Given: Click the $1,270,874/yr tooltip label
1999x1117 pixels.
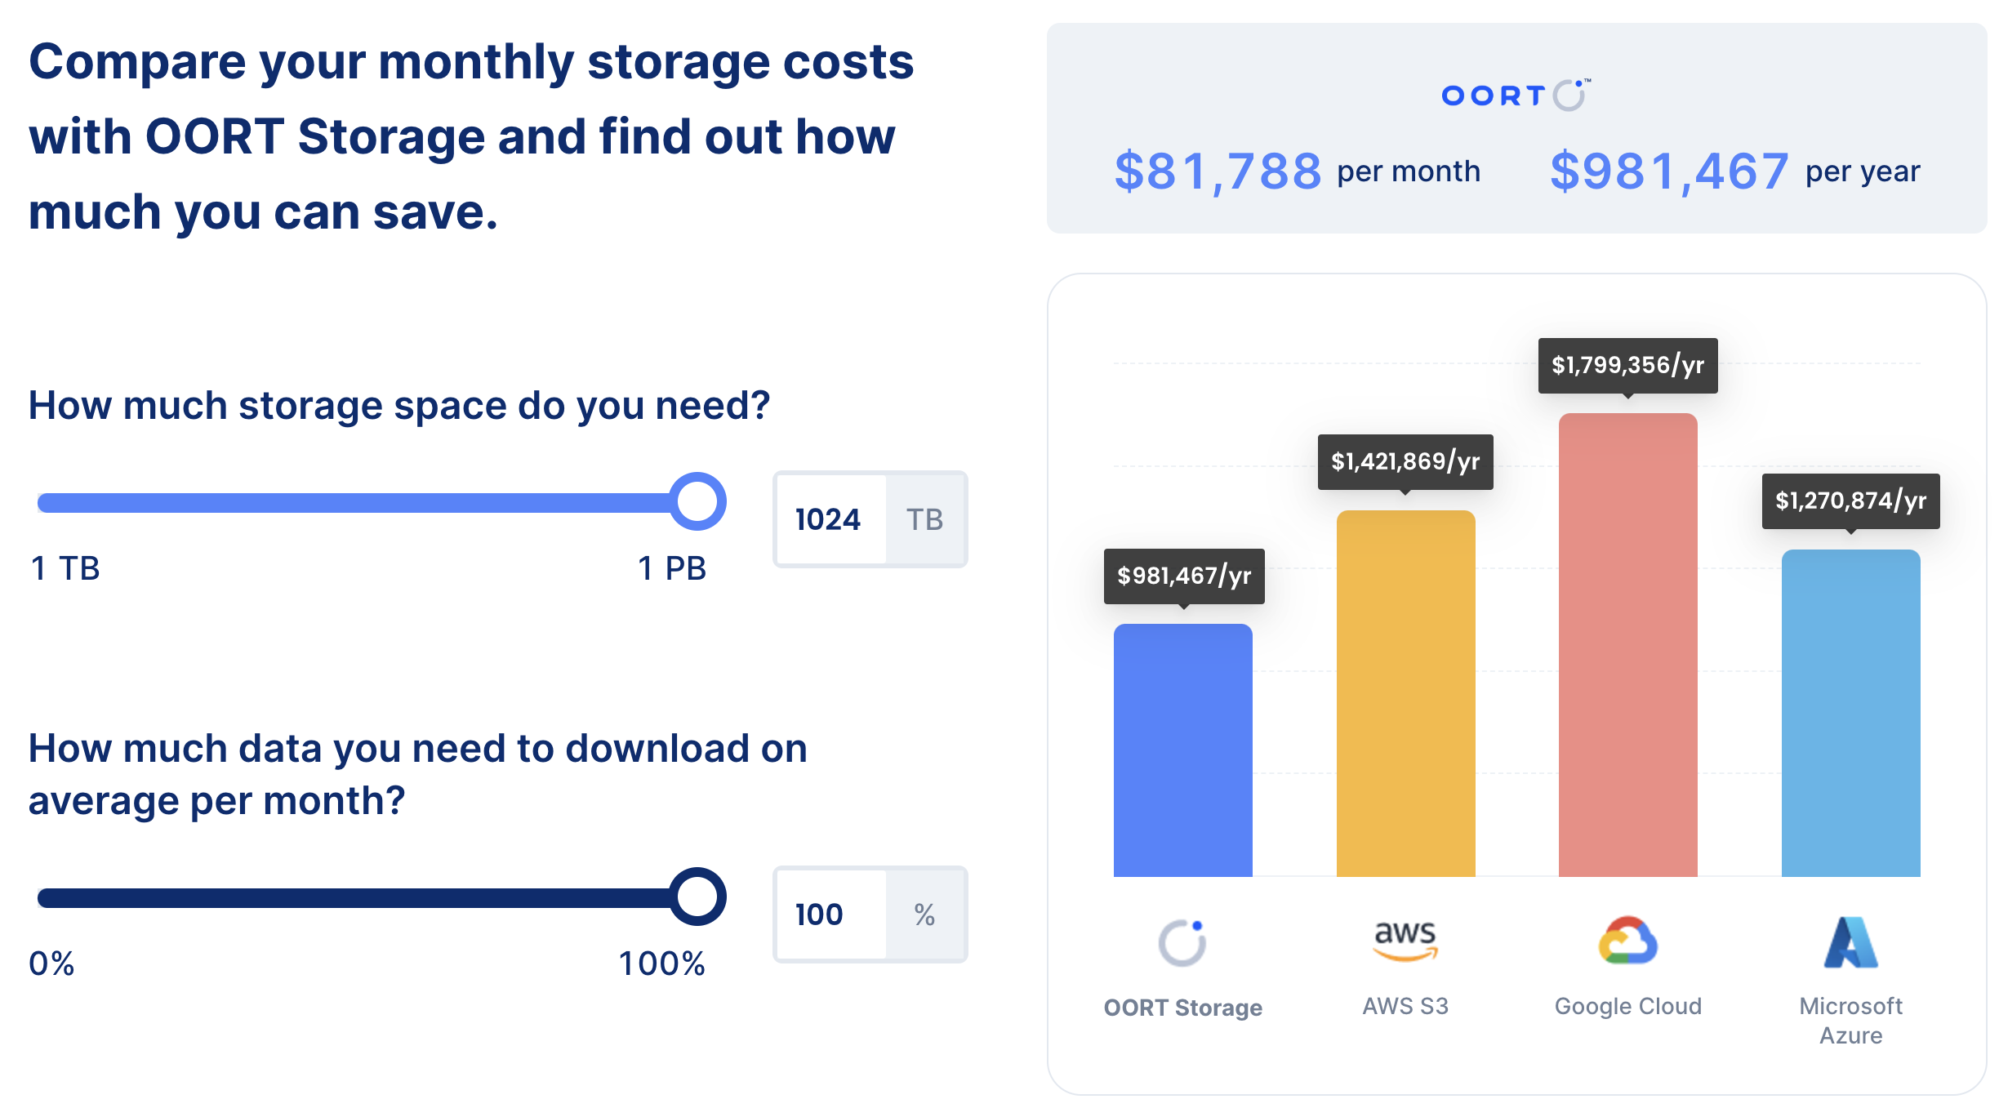Looking at the screenshot, I should 1850,501.
